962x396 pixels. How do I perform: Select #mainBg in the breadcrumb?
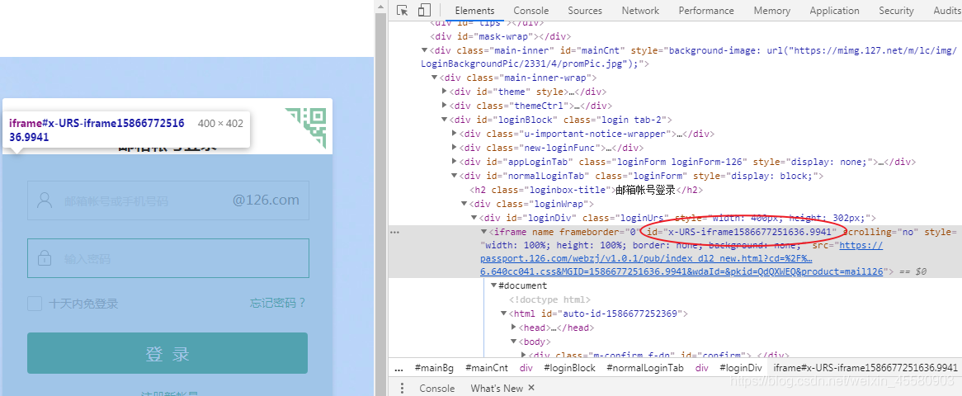point(434,368)
